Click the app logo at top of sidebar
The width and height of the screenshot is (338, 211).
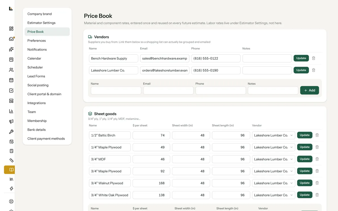pos(11,8)
